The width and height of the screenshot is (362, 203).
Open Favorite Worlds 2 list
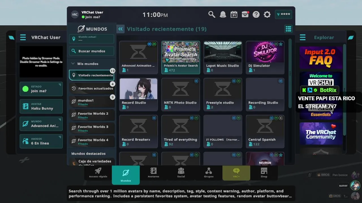pyautogui.click(x=92, y=115)
